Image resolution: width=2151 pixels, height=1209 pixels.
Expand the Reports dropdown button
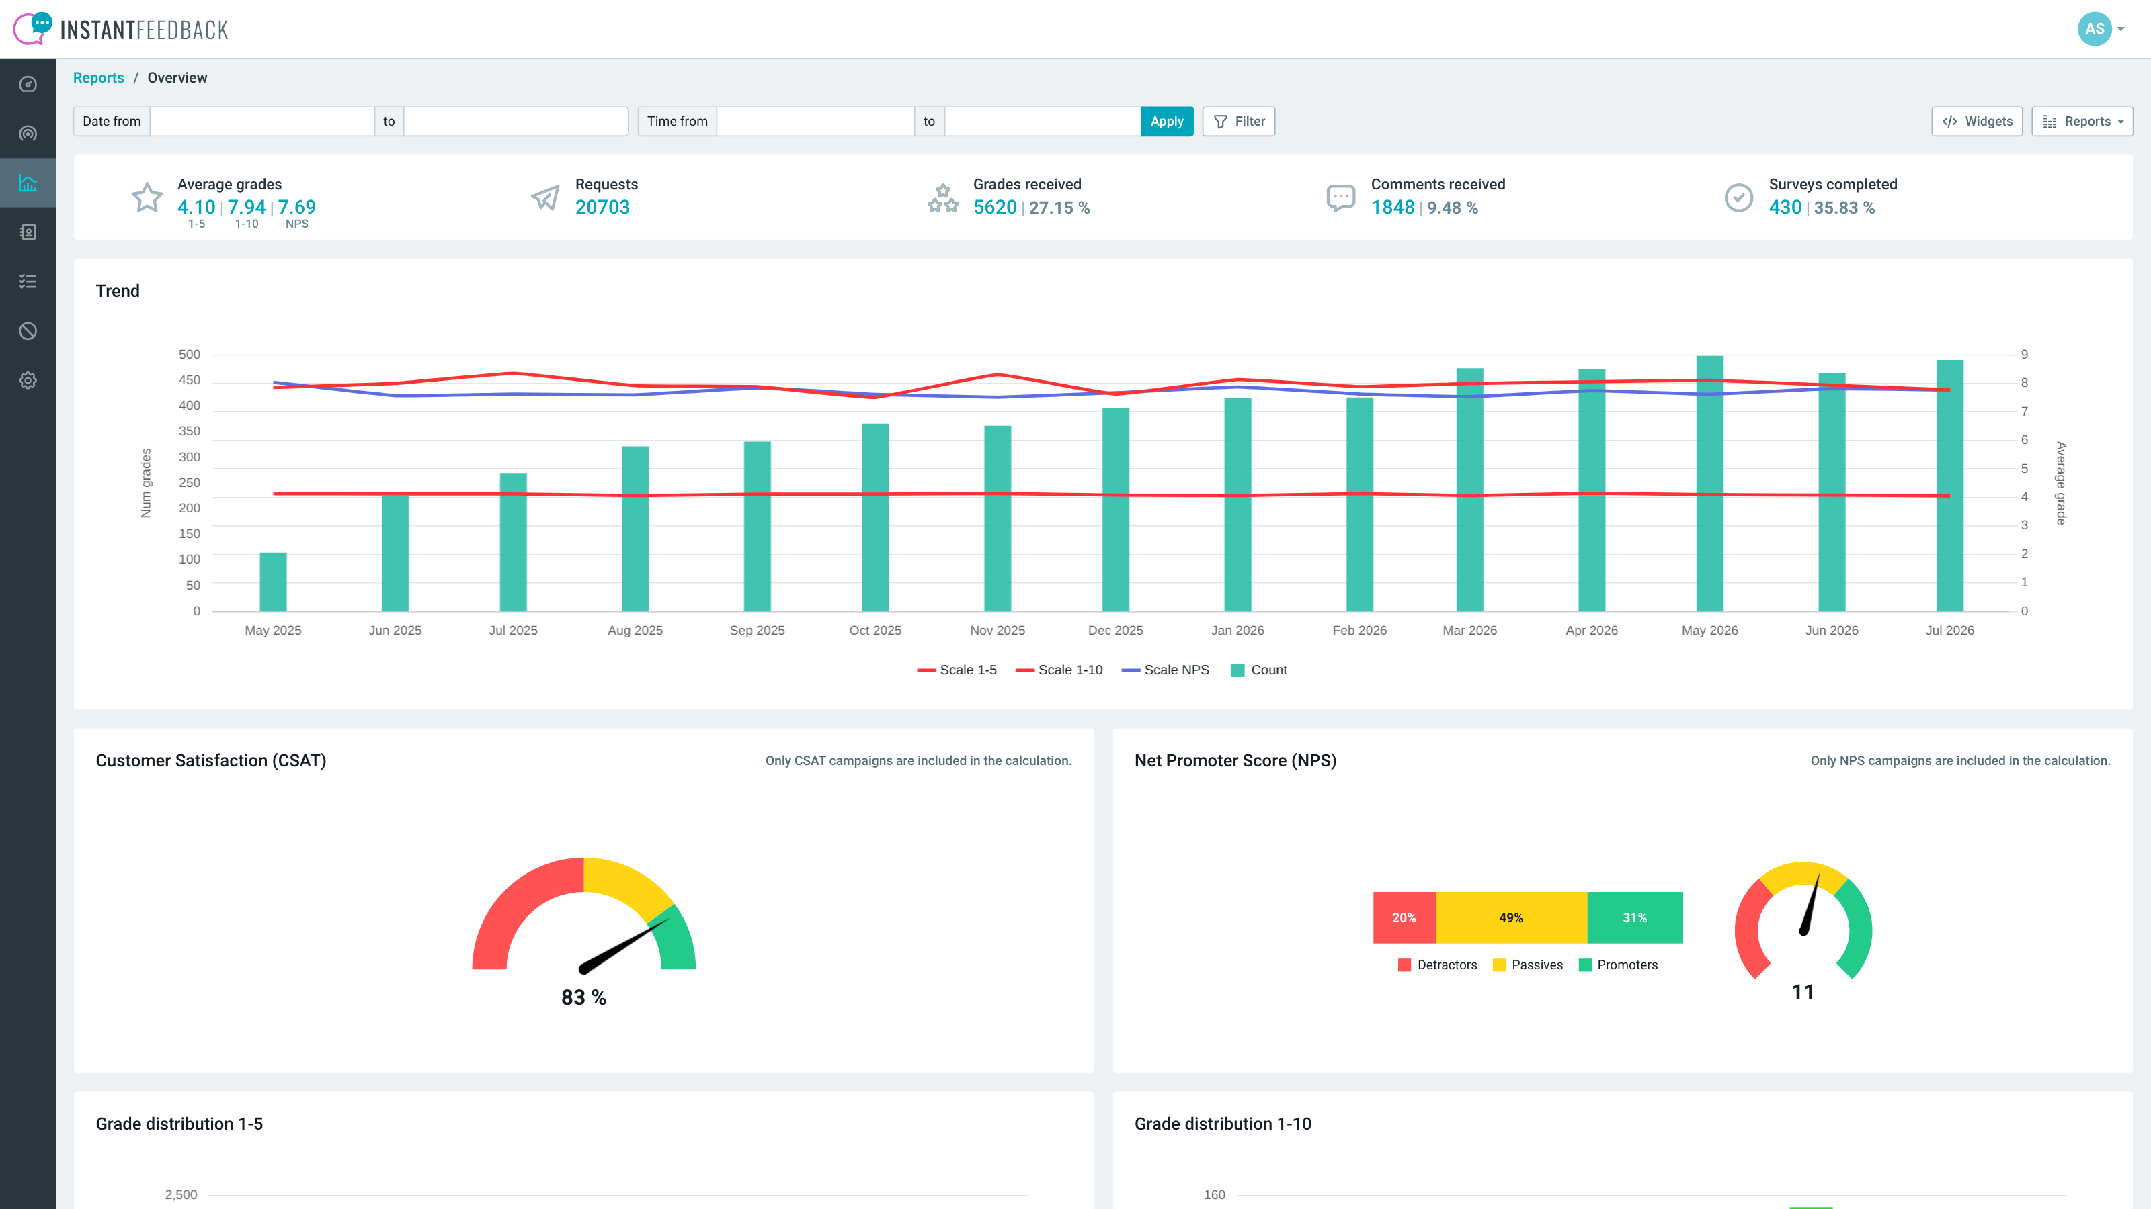(x=2082, y=121)
